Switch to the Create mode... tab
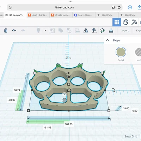The width and height of the screenshot is (141, 141). 61,15
